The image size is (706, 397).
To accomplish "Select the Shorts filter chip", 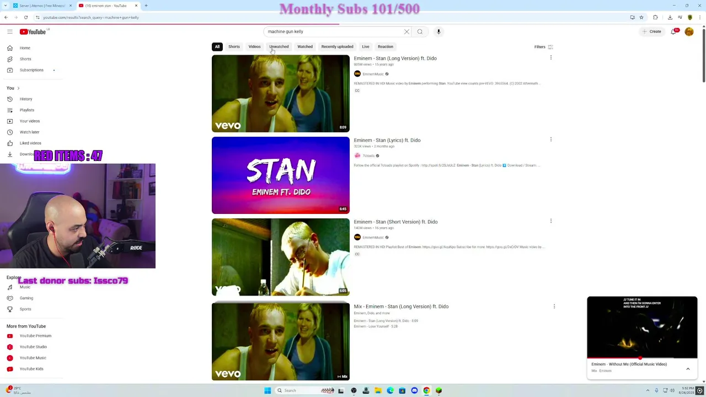I will pyautogui.click(x=234, y=47).
